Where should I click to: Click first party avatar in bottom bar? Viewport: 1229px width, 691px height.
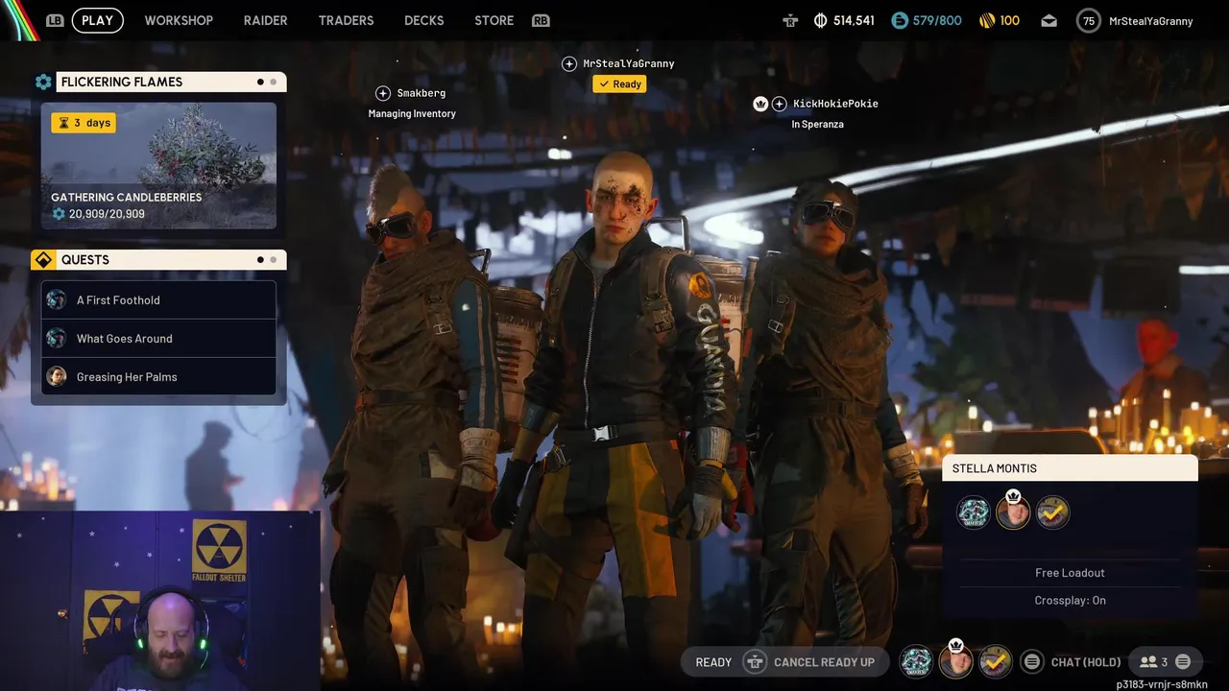[x=916, y=661]
